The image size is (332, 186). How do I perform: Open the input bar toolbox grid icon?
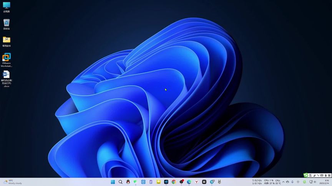(x=329, y=175)
